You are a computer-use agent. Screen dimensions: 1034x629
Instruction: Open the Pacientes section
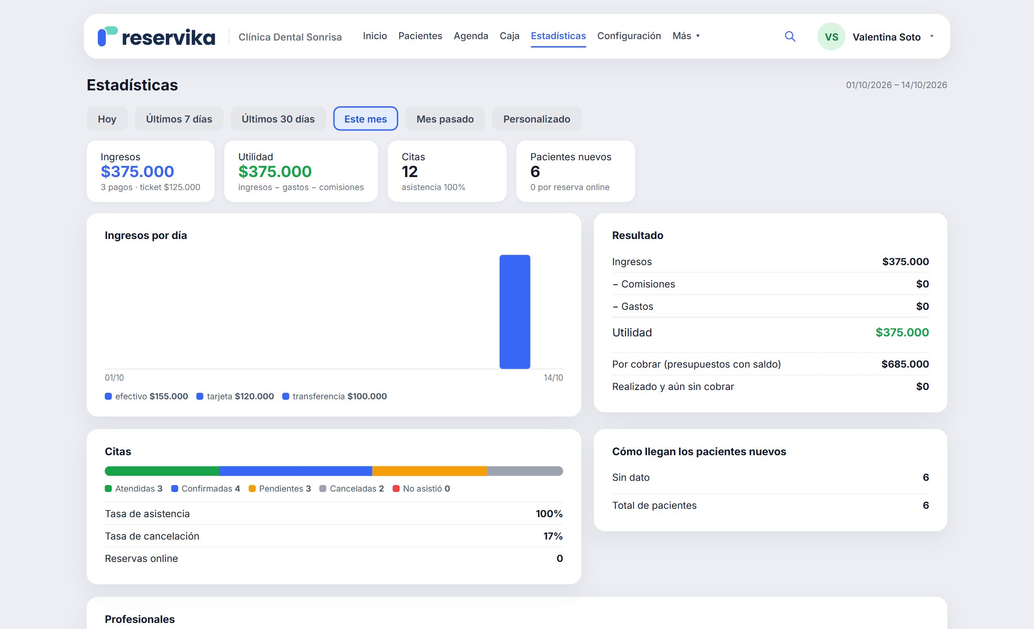click(x=420, y=36)
